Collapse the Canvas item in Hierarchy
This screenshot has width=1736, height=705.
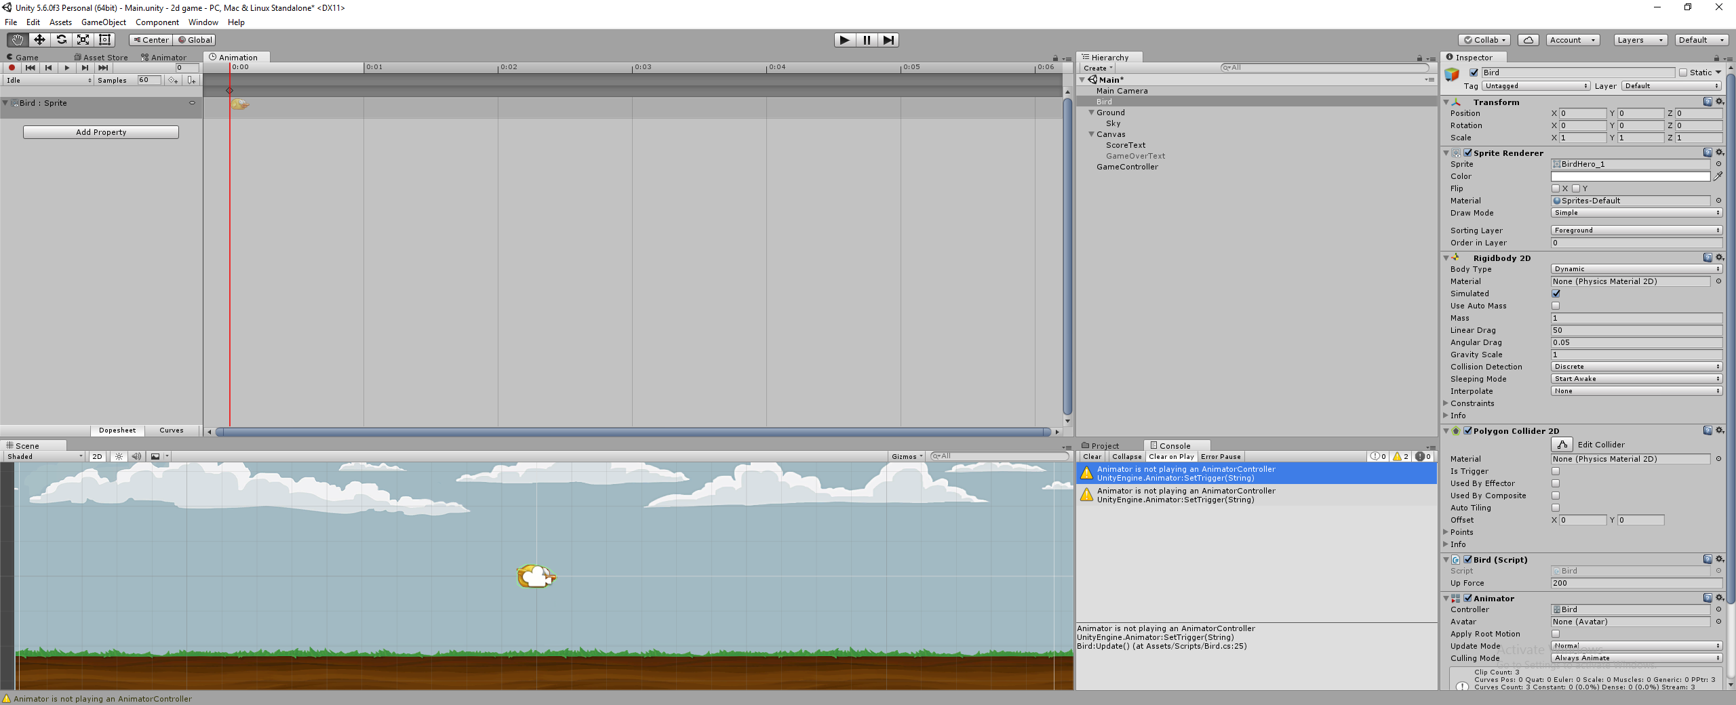pyautogui.click(x=1092, y=134)
